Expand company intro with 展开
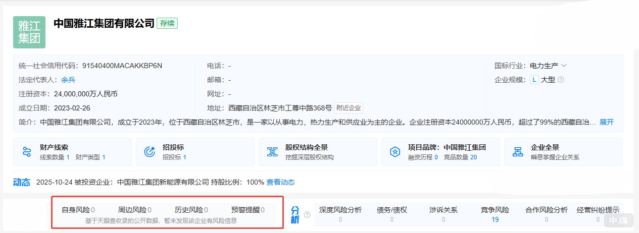This screenshot has height=233, width=639. [607, 122]
